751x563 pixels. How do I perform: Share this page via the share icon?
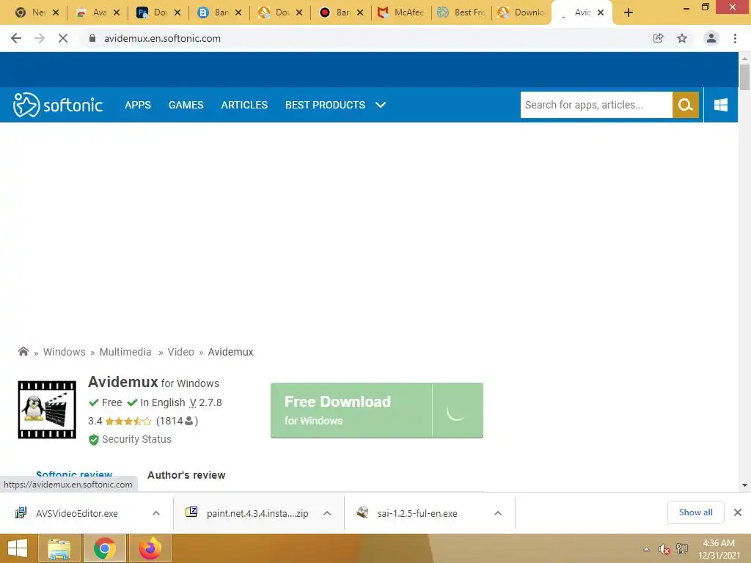659,38
